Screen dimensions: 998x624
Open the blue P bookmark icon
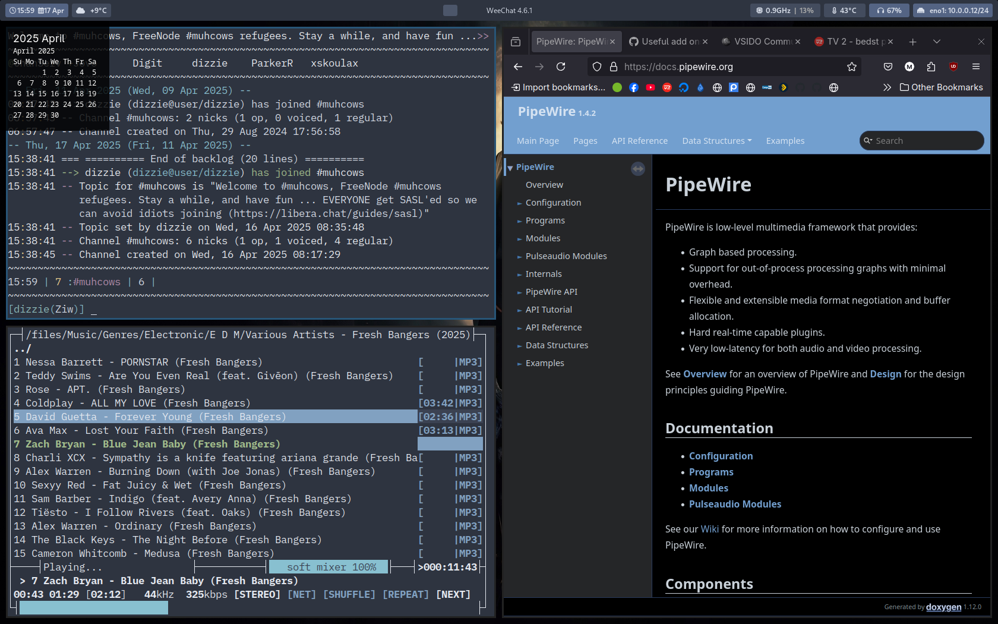pyautogui.click(x=734, y=87)
